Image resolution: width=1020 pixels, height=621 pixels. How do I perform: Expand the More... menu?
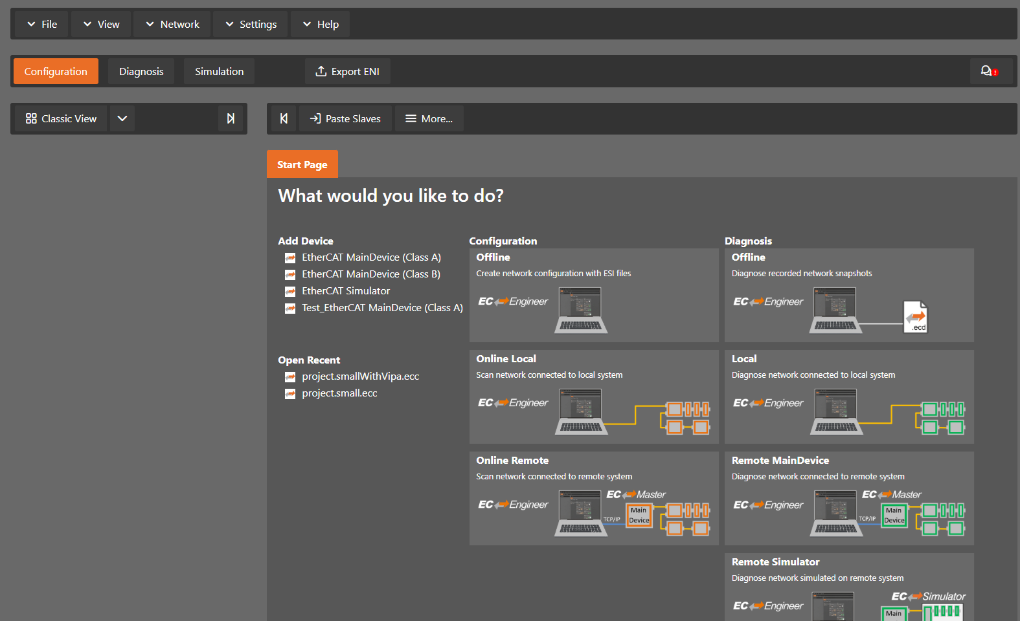tap(429, 118)
